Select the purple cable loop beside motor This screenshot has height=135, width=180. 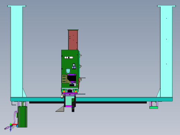[15, 117]
